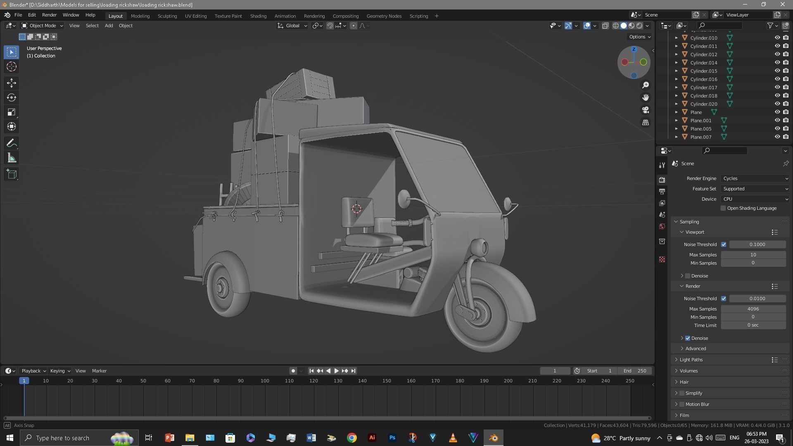
Task: Enable Motion Blur checkbox
Action: point(682,404)
